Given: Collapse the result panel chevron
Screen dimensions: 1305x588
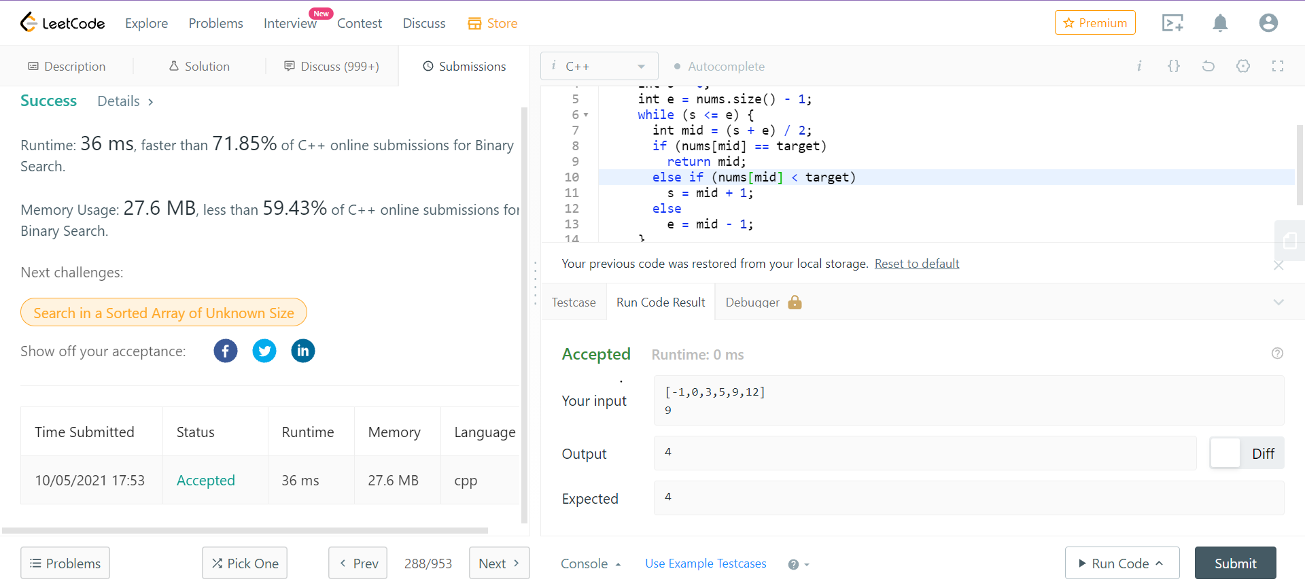Looking at the screenshot, I should pos(1278,302).
